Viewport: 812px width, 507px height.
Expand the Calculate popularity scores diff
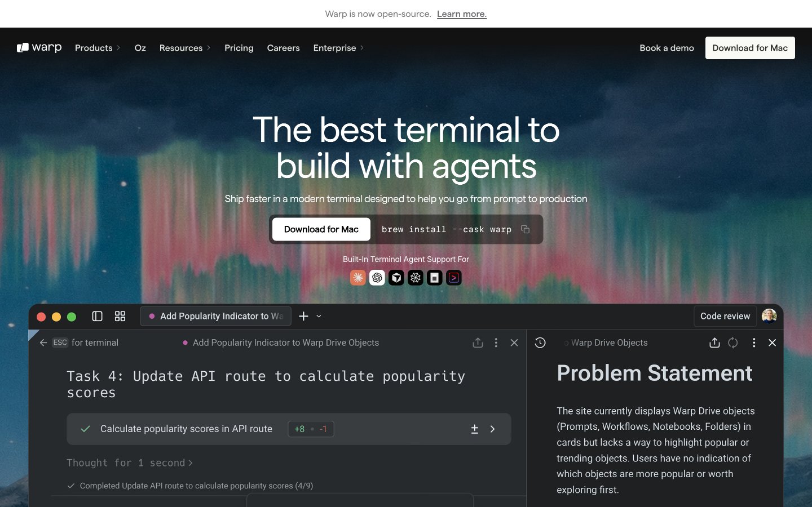click(x=492, y=429)
